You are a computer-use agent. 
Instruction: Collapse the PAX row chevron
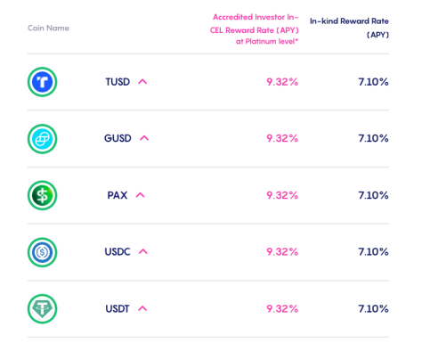pyautogui.click(x=140, y=195)
